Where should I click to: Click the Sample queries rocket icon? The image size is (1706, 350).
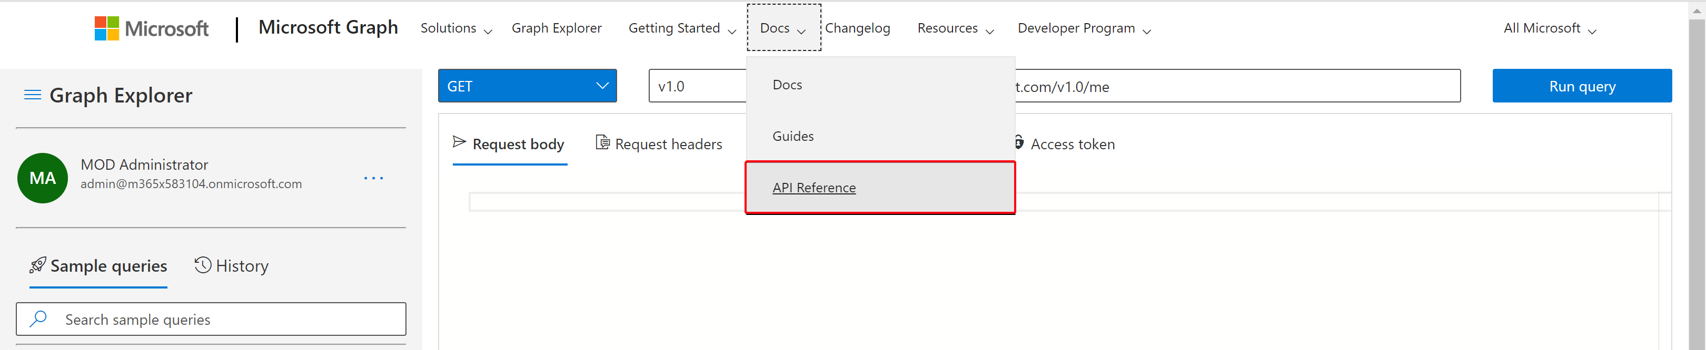(x=38, y=265)
